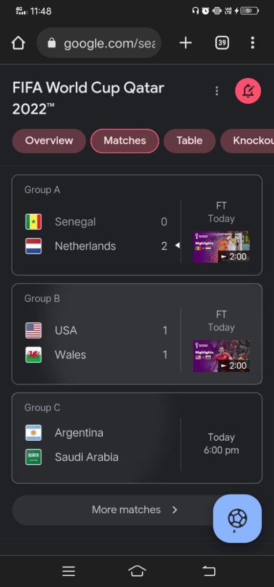Switch to the Table tab

[189, 141]
